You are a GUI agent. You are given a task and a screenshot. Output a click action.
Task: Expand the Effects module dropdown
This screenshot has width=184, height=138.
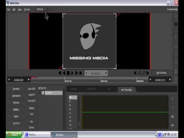coord(43,9)
